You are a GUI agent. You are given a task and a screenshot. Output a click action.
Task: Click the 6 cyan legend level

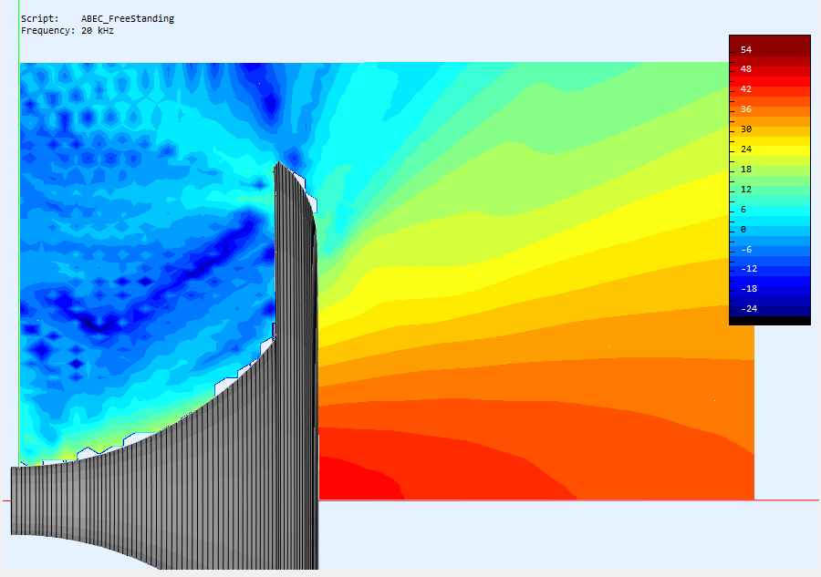tap(743, 210)
